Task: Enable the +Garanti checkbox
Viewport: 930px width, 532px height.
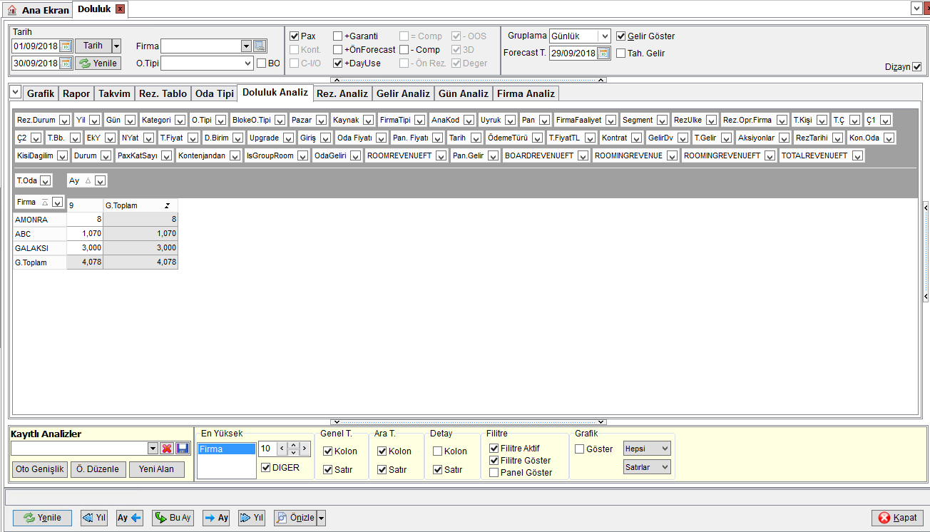Action: [x=338, y=36]
